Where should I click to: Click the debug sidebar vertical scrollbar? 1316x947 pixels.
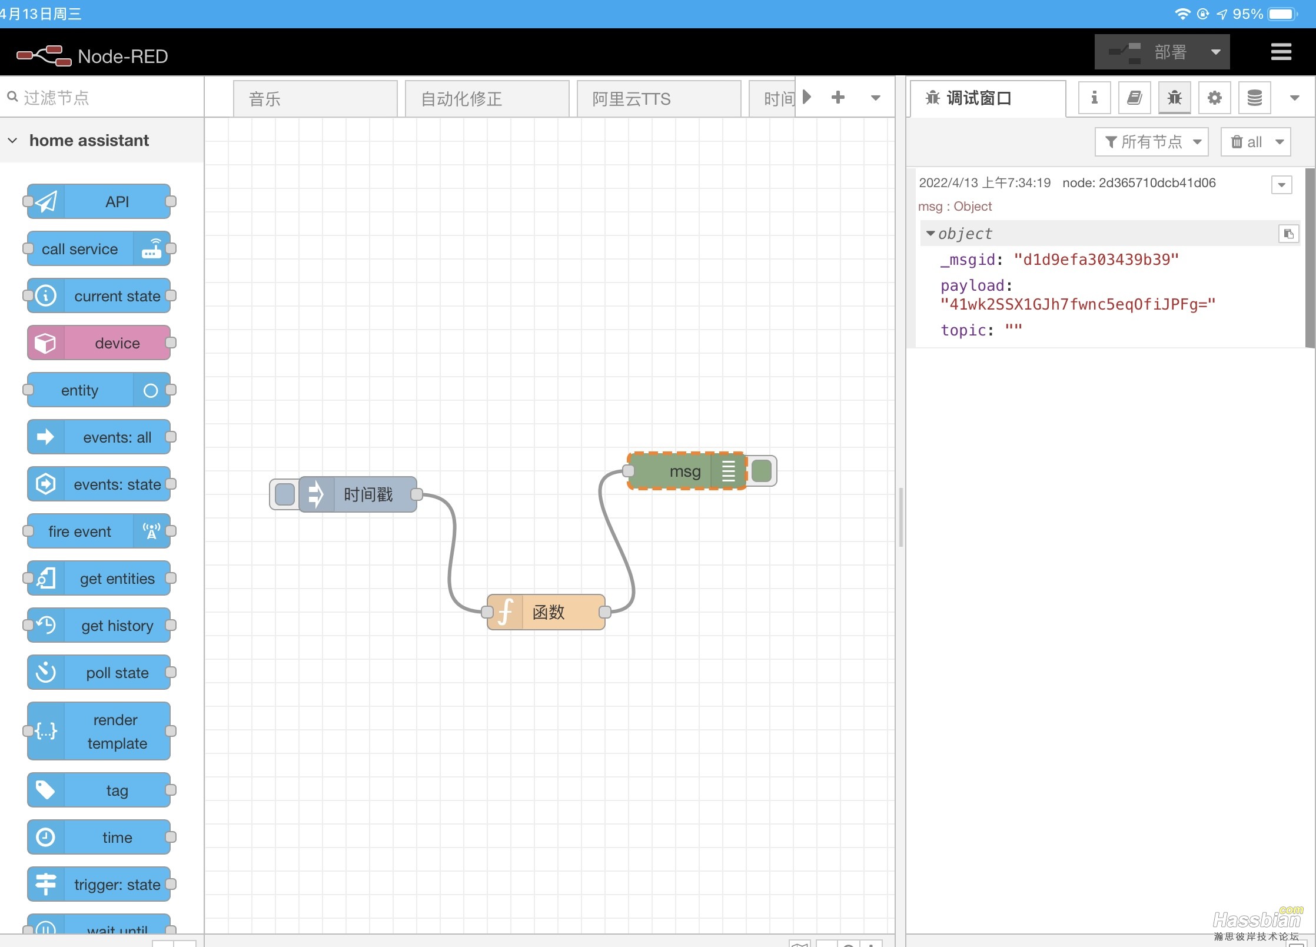(1310, 257)
